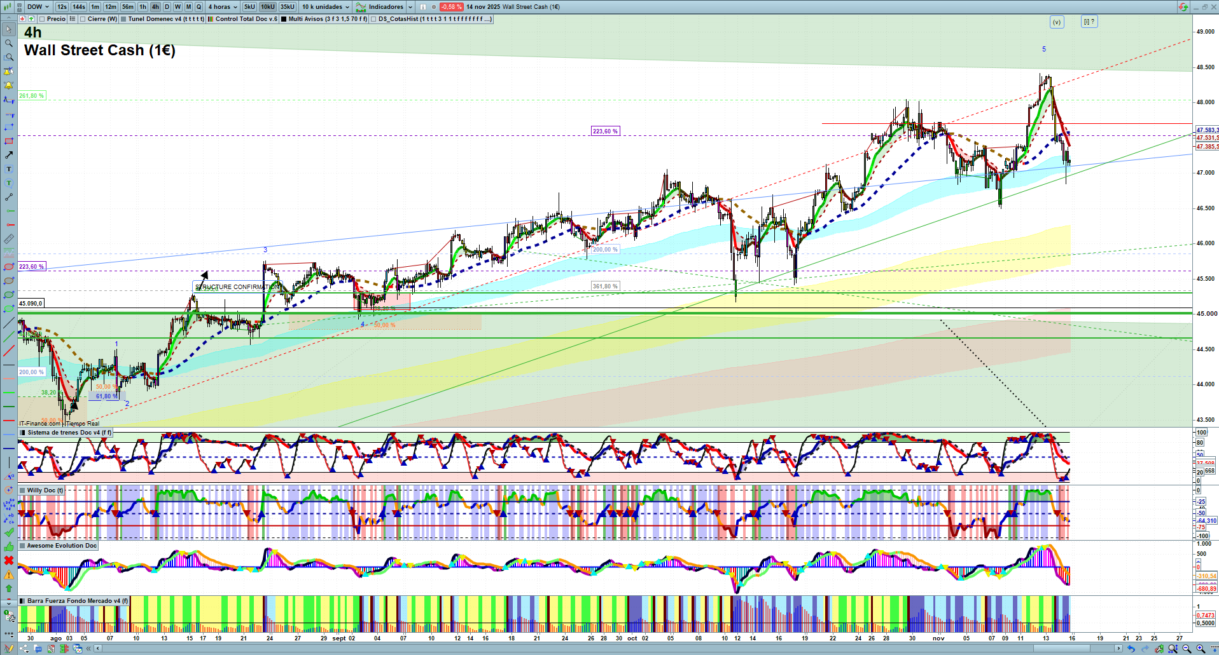Image resolution: width=1219 pixels, height=655 pixels.
Task: Pick the red rectangle drawing tool
Action: tap(9, 141)
